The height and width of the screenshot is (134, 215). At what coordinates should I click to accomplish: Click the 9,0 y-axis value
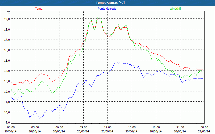coord(8,122)
